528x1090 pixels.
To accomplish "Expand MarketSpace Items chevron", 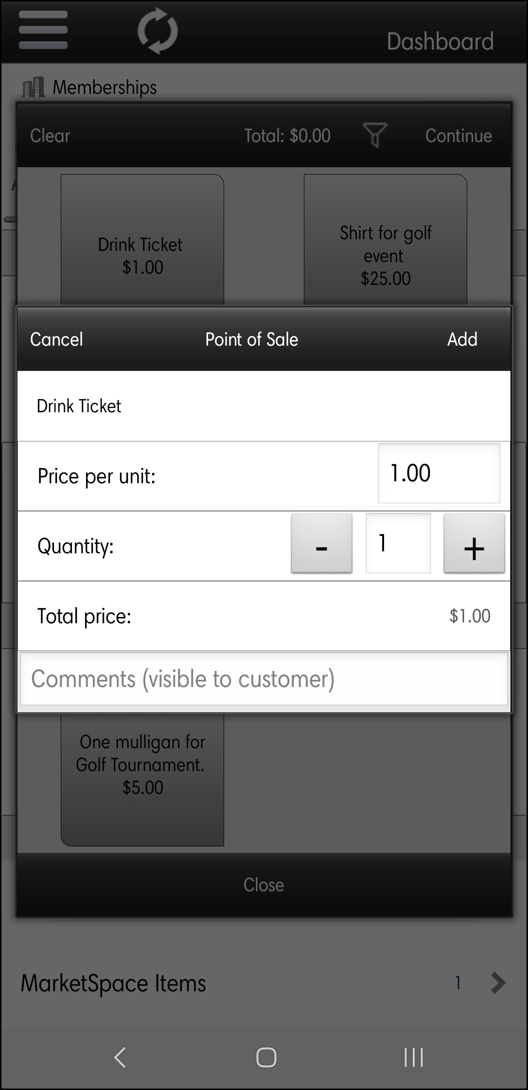I will click(498, 983).
